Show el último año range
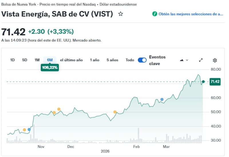 (71, 60)
